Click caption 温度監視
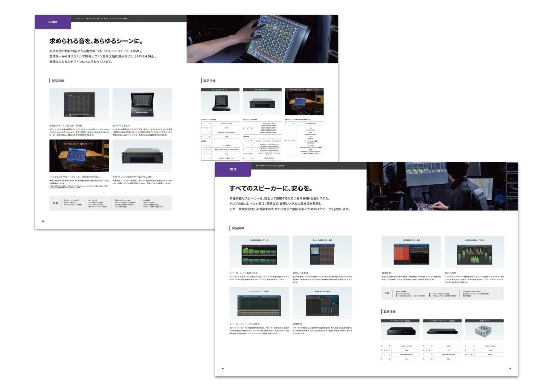The image size is (553, 391). point(297,324)
